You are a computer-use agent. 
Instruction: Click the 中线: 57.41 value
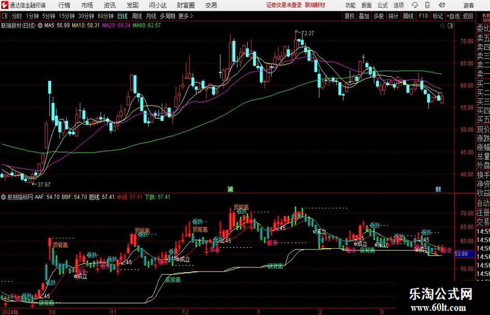(x=130, y=197)
